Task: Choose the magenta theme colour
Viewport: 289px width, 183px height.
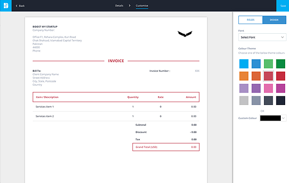Action: tap(280, 88)
